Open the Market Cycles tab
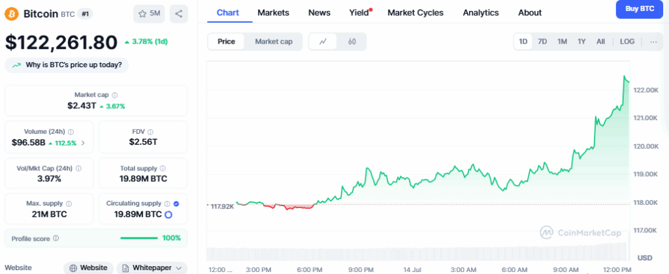 416,13
